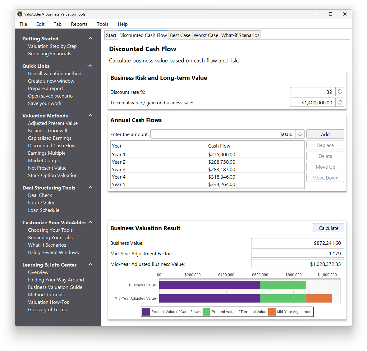The image size is (367, 351).
Task: Open Prepare a report from Quick Links
Action: [x=45, y=88]
